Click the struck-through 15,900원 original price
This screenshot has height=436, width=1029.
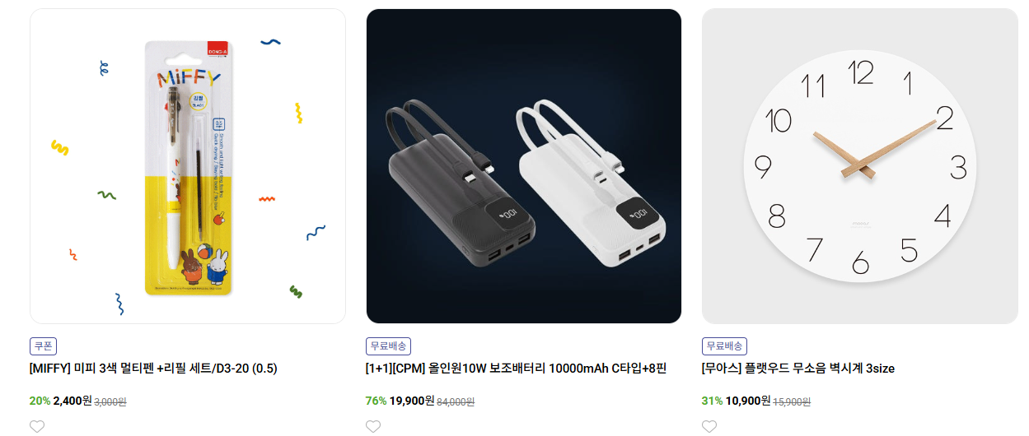792,402
